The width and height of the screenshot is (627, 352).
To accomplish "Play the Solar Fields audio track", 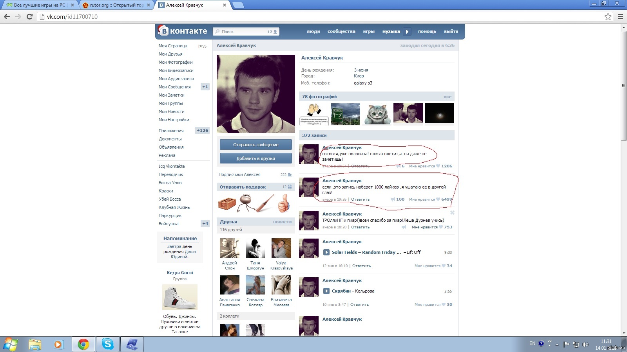I will [x=326, y=252].
